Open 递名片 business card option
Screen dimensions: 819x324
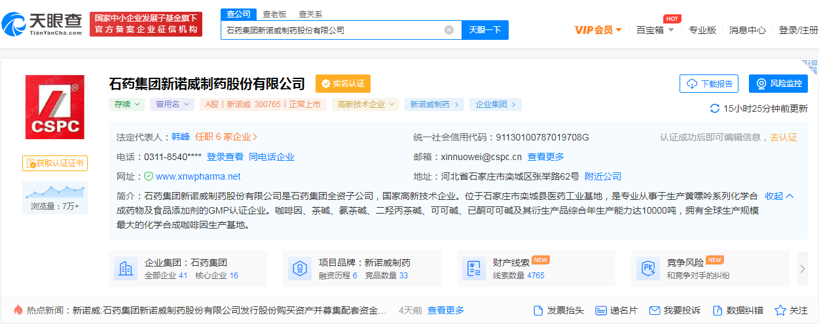616,310
